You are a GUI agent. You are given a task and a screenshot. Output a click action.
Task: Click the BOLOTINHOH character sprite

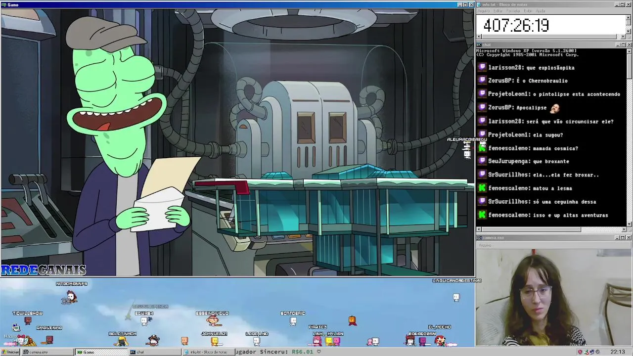point(121,341)
